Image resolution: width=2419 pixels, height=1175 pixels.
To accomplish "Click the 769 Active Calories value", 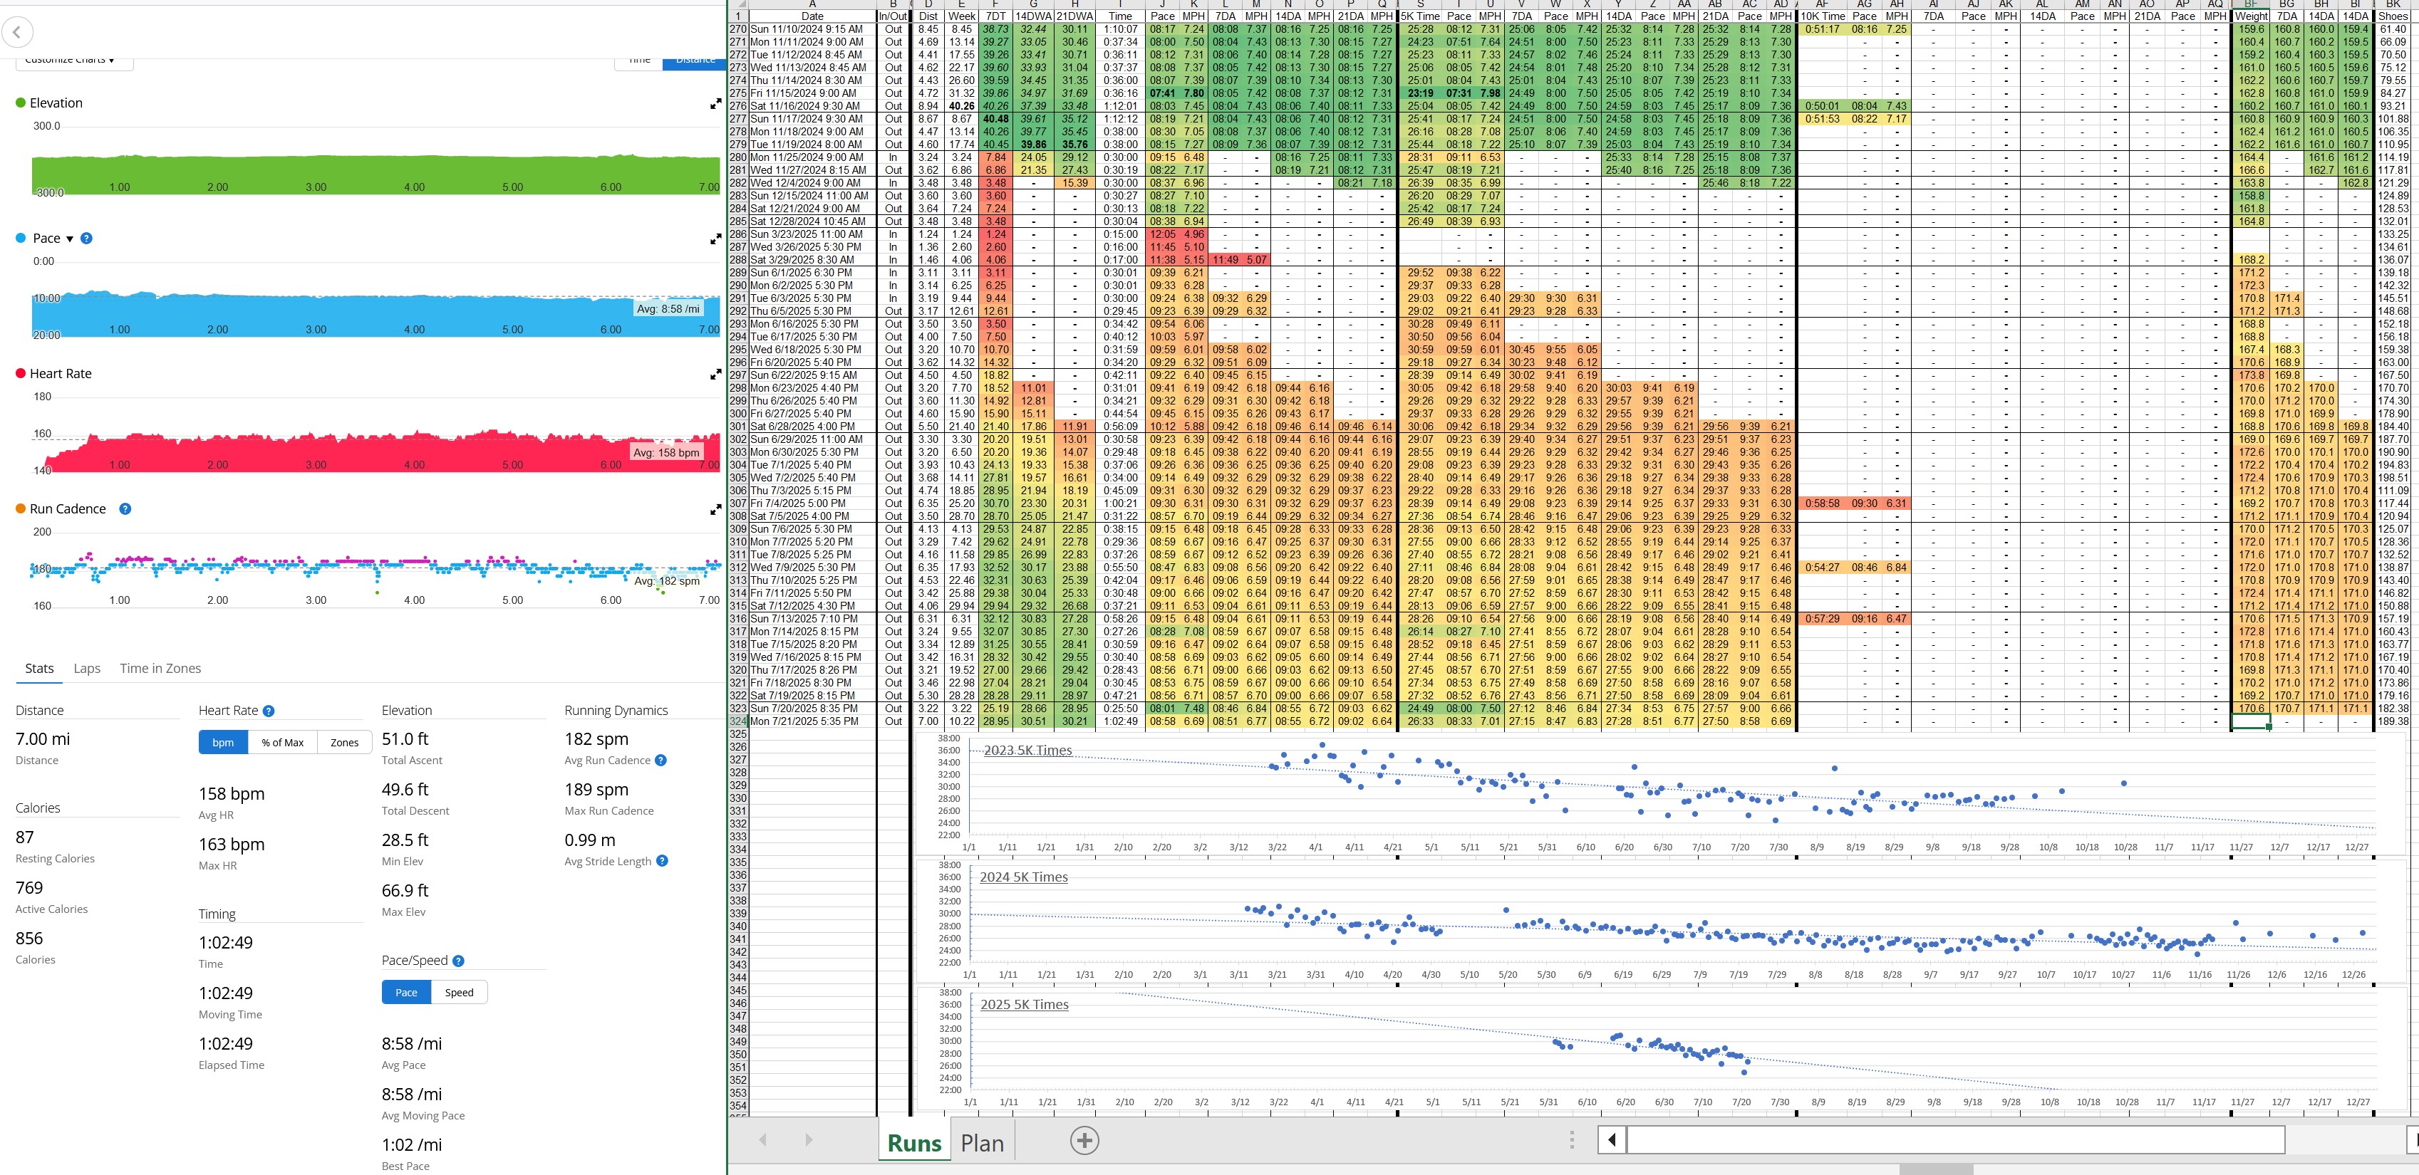I will point(29,888).
